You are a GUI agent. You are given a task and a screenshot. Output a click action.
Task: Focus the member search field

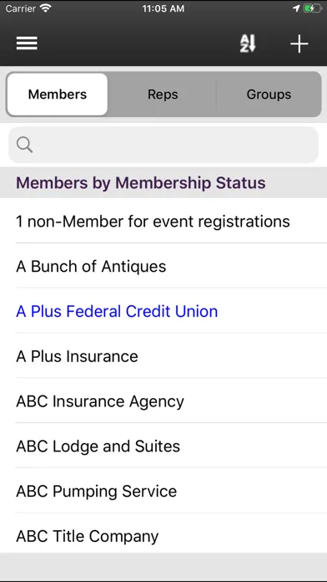(163, 145)
